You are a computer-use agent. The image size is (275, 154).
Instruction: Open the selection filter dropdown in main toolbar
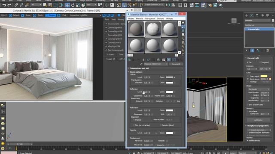[36, 5]
